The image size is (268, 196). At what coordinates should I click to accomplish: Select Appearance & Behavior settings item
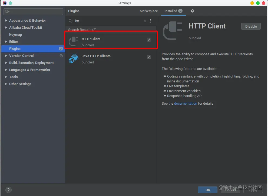(x=28, y=20)
